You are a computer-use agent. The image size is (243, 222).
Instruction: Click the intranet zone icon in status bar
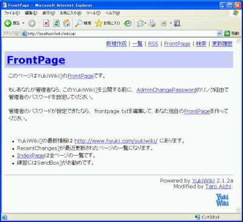(197, 217)
